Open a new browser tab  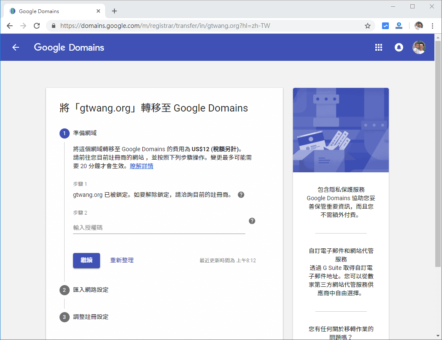114,11
